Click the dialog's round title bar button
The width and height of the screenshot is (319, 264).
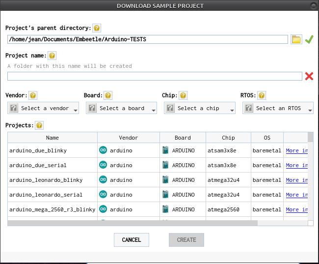click(x=314, y=6)
